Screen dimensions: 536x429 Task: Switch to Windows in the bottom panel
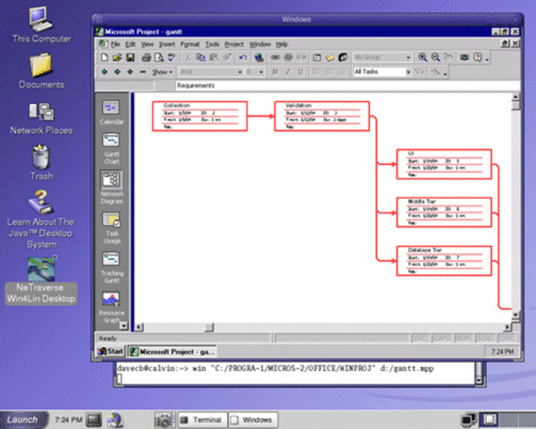254,420
